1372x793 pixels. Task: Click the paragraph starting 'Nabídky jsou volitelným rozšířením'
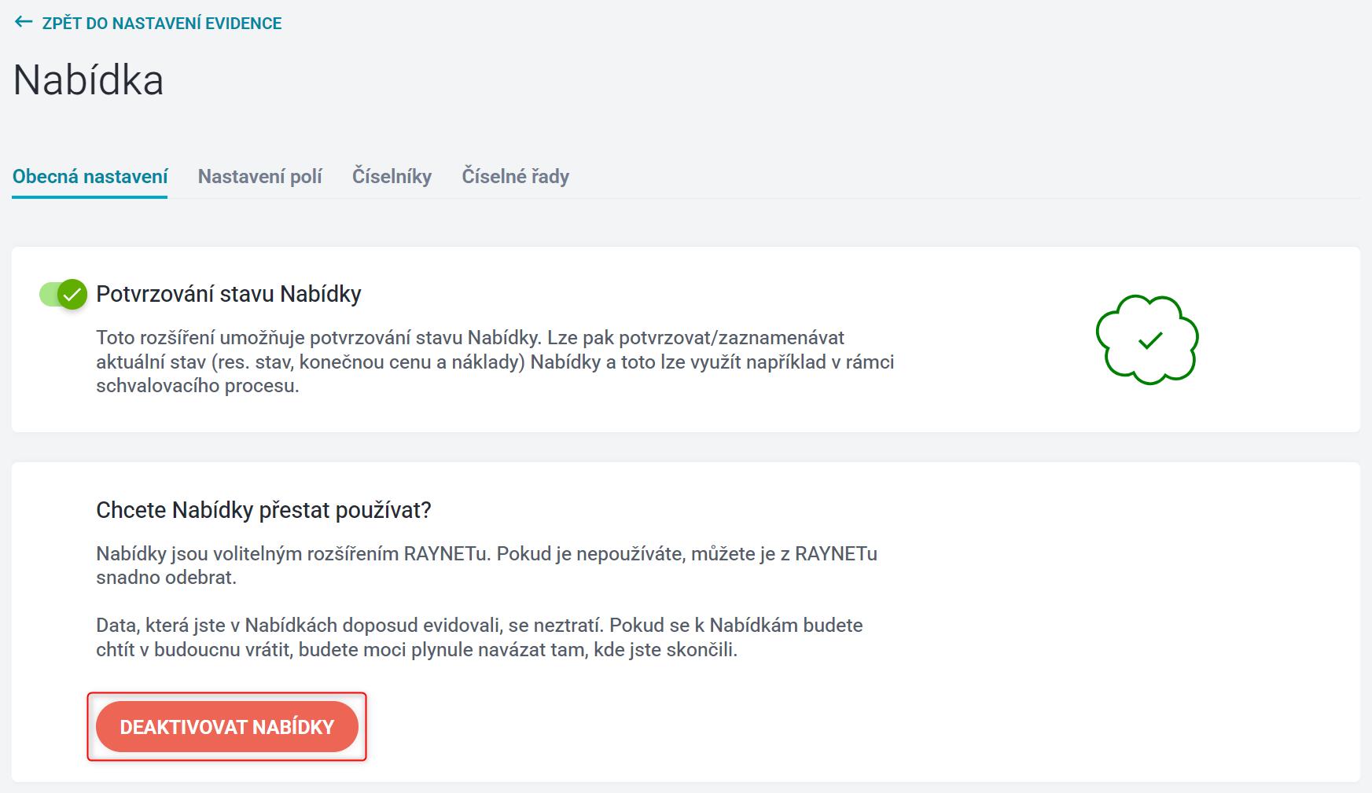[x=487, y=565]
